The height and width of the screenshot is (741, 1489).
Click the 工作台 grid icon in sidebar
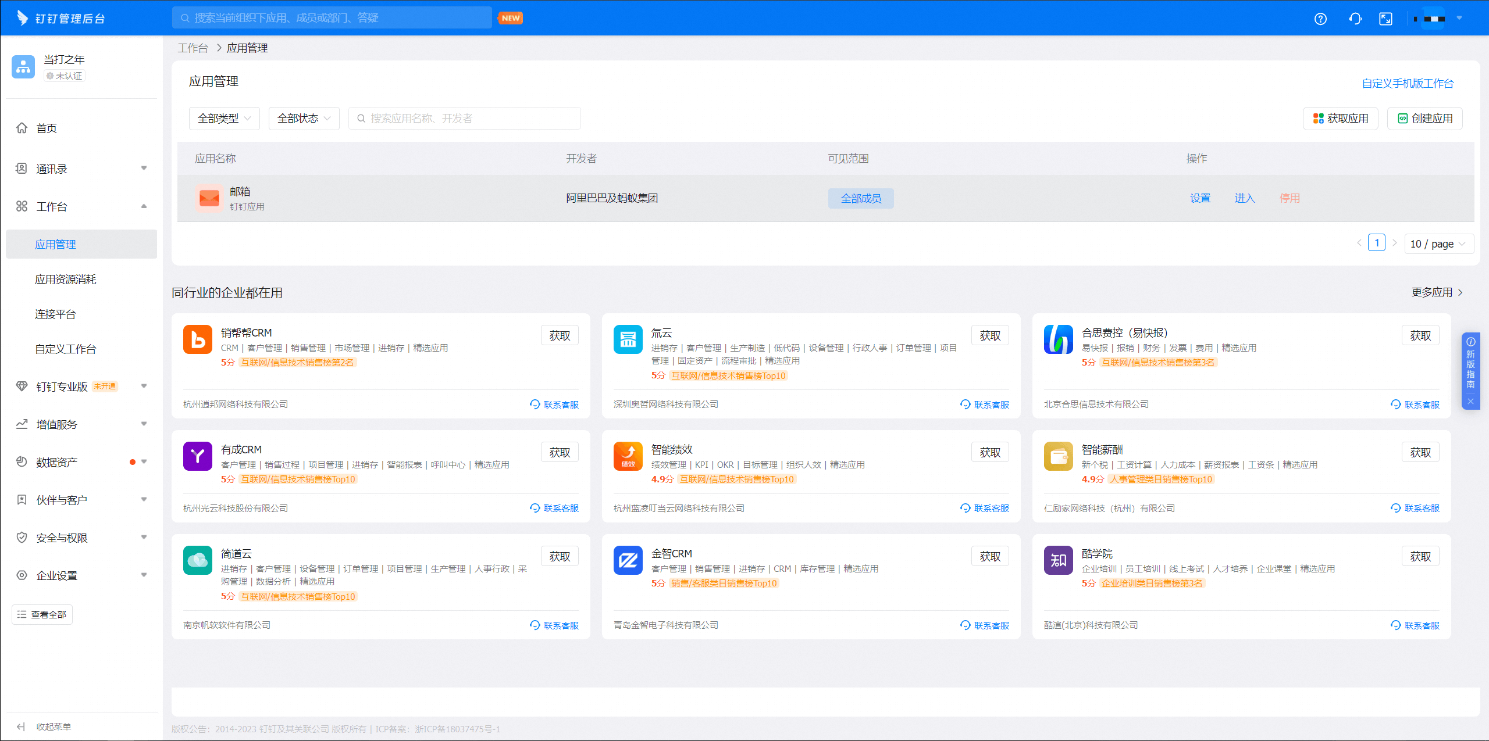pos(22,206)
